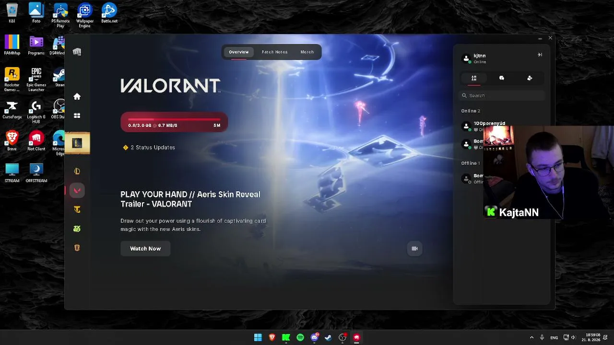Open OBS Studio from the taskbar
The image size is (614, 345).
coord(342,337)
